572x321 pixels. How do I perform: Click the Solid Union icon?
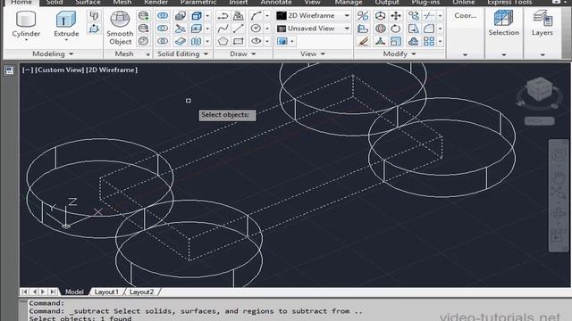coord(163,16)
